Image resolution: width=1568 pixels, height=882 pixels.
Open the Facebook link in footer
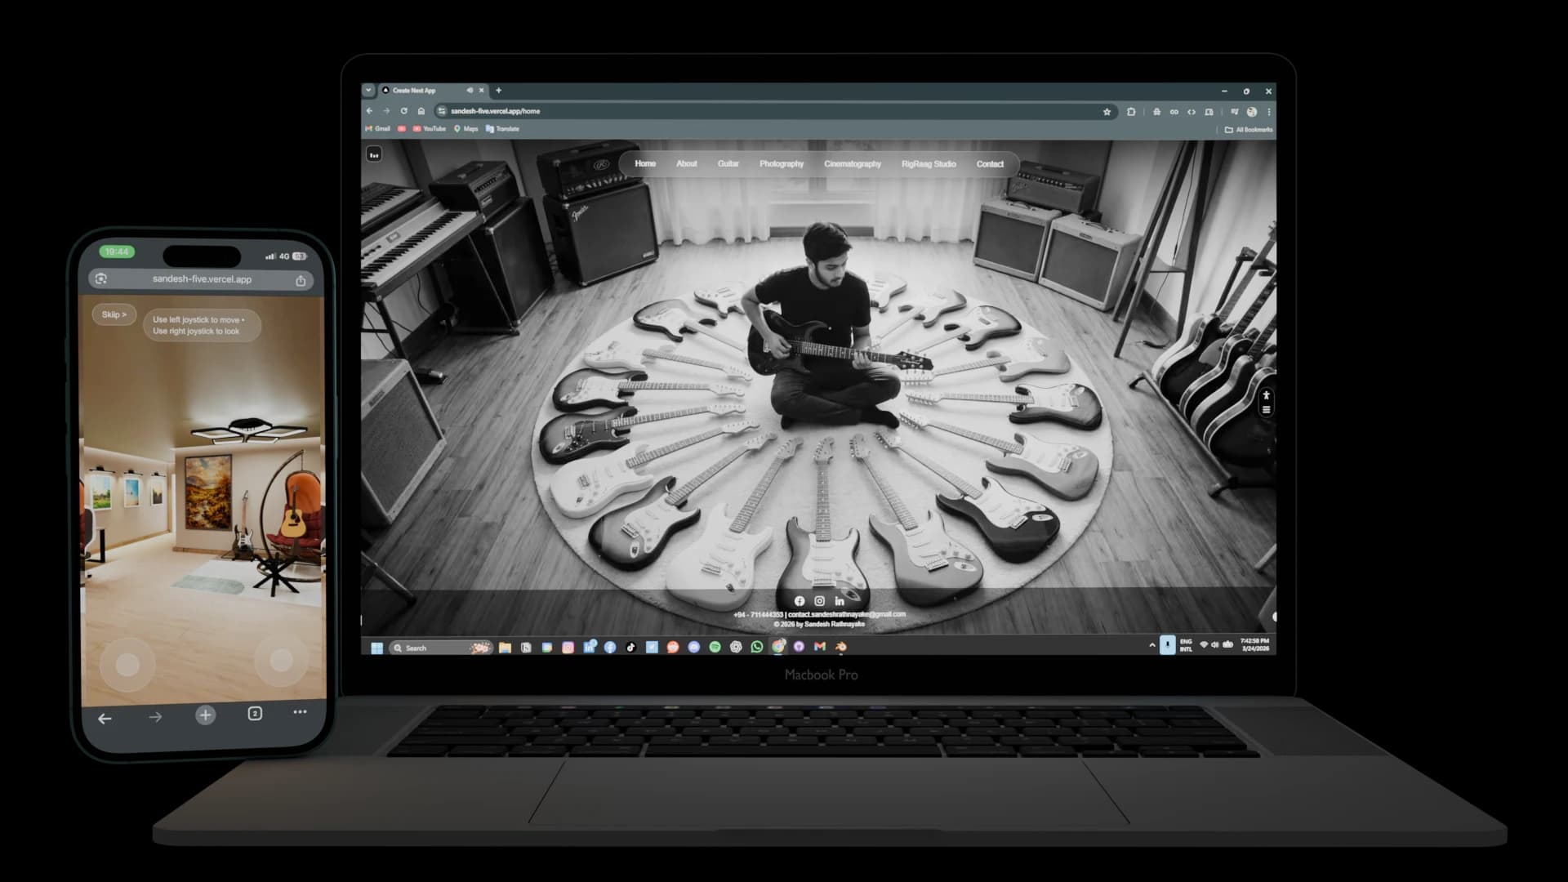coord(800,601)
